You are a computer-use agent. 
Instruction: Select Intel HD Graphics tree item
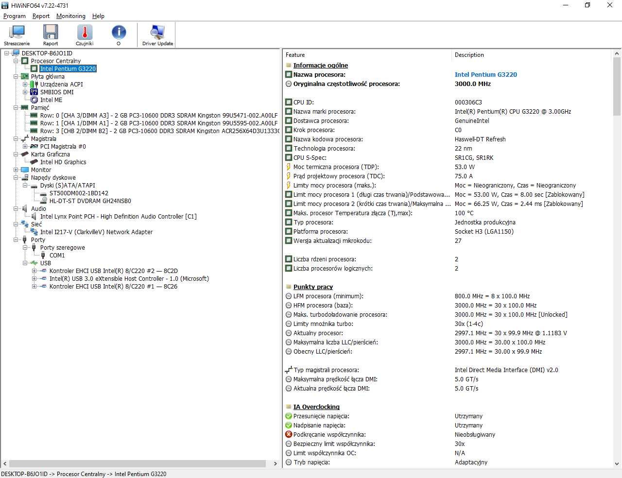click(63, 162)
